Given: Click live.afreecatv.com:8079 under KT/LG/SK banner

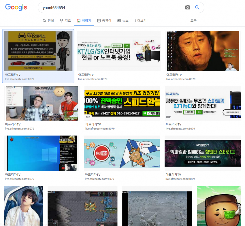Looking at the screenshot, I should click(93, 79).
